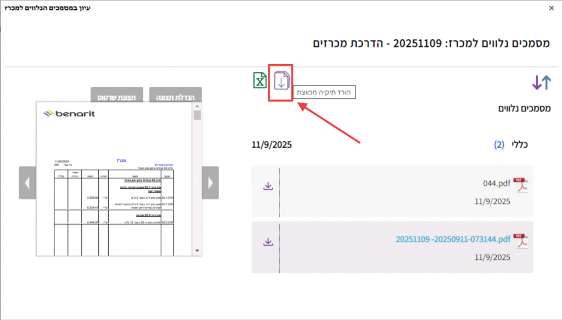
Task: Go to previous preview page with left arrow
Action: (x=27, y=182)
